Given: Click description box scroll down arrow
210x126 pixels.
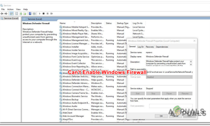Looking at the screenshot, I should click(x=191, y=64).
